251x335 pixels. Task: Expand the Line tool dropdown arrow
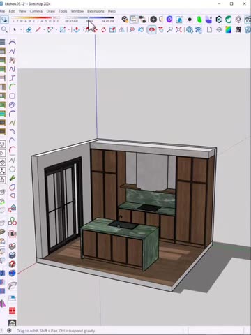44,29
